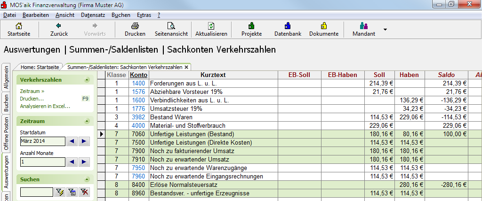Click the EB-Soll column header
The image size is (482, 201).
coord(299,75)
